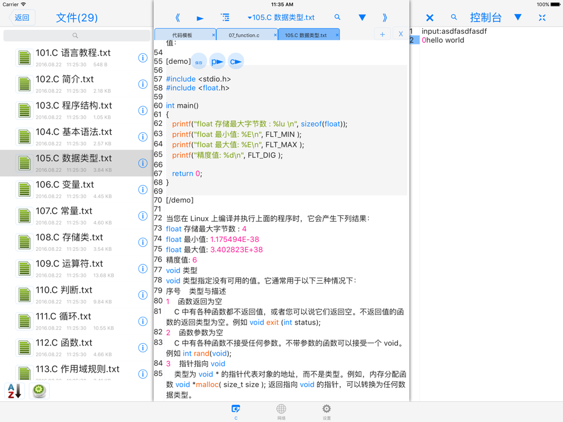The width and height of the screenshot is (563, 422).
Task: Open the outline list icon in toolbar
Action: pyautogui.click(x=225, y=17)
